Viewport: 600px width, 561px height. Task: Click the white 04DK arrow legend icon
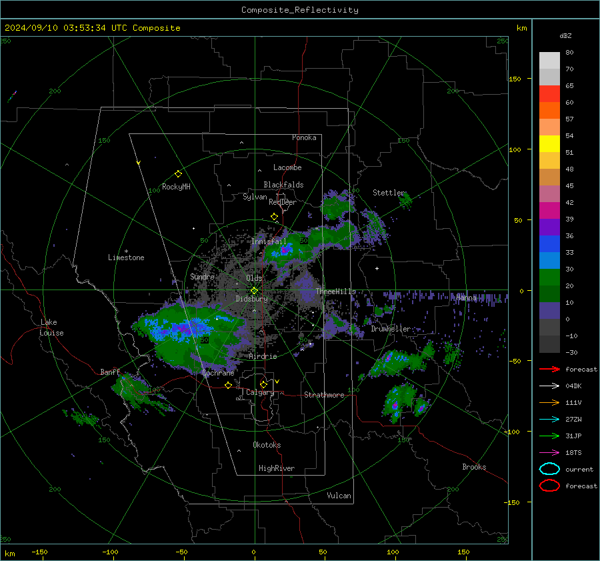coord(549,386)
